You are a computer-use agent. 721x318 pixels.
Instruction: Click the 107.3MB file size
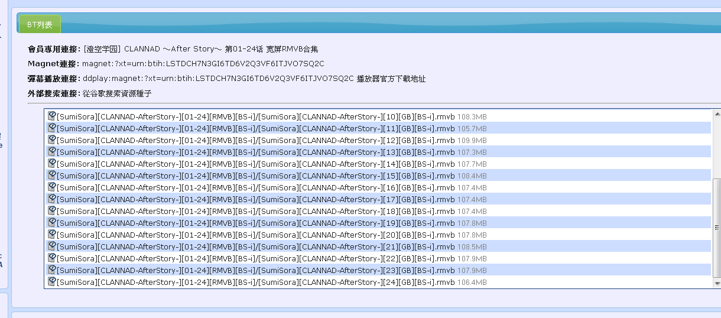coord(472,152)
